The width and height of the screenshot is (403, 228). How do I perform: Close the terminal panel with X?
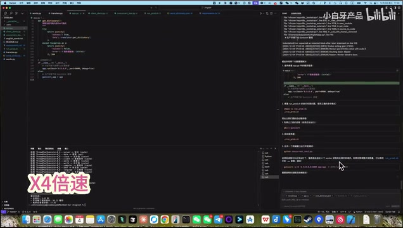[275, 149]
